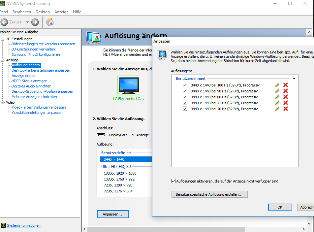This screenshot has height=232, width=314.
Task: Delete the 80 Hz custom resolution
Action: point(286,97)
